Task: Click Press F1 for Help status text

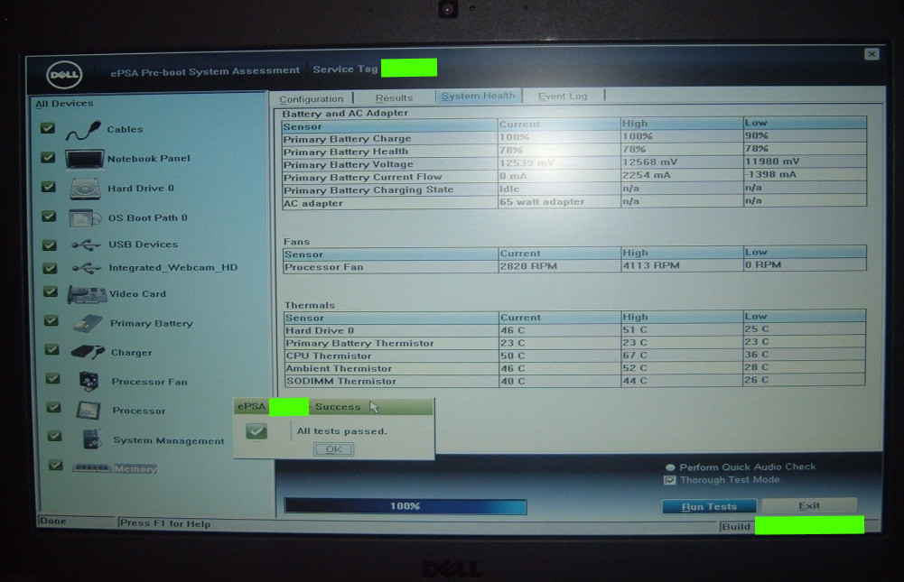Action: point(165,523)
